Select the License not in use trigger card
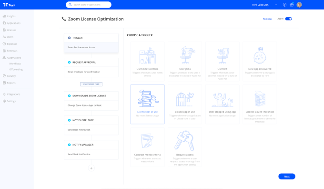324x189 pixels. click(x=147, y=104)
